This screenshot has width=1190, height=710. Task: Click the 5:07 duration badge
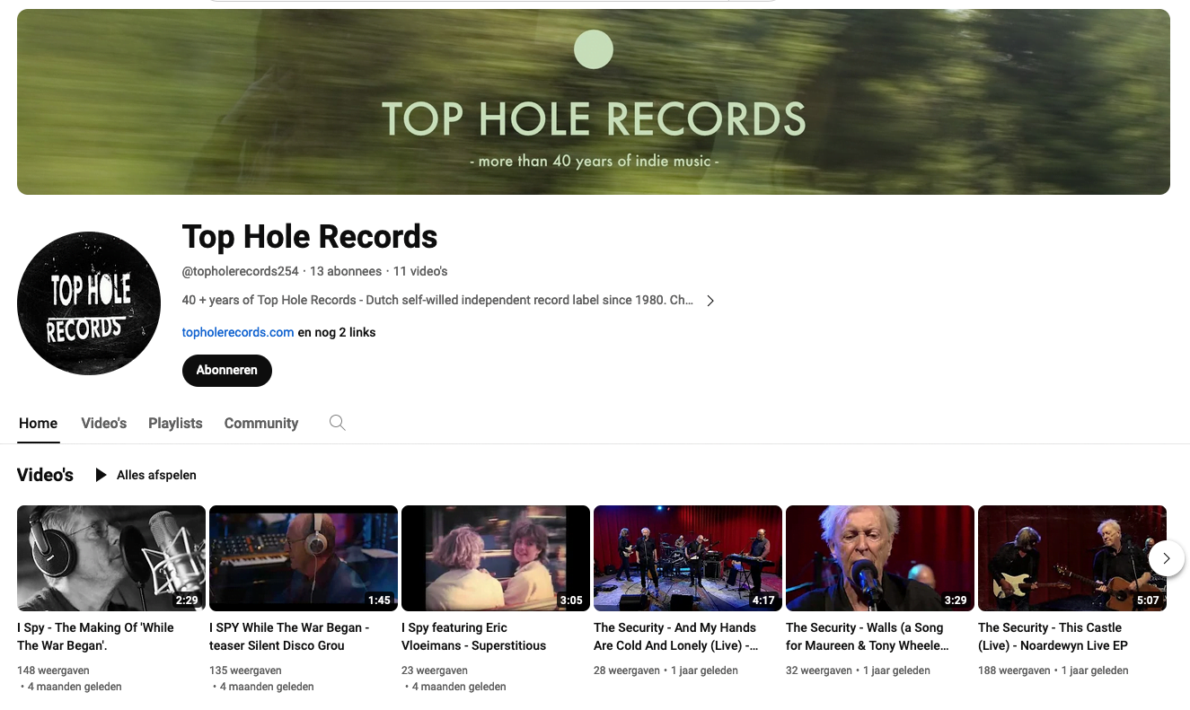click(1148, 600)
